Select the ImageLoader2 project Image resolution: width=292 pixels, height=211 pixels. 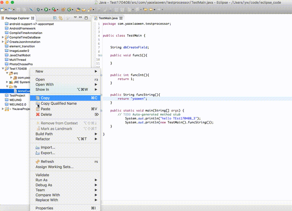19,51
